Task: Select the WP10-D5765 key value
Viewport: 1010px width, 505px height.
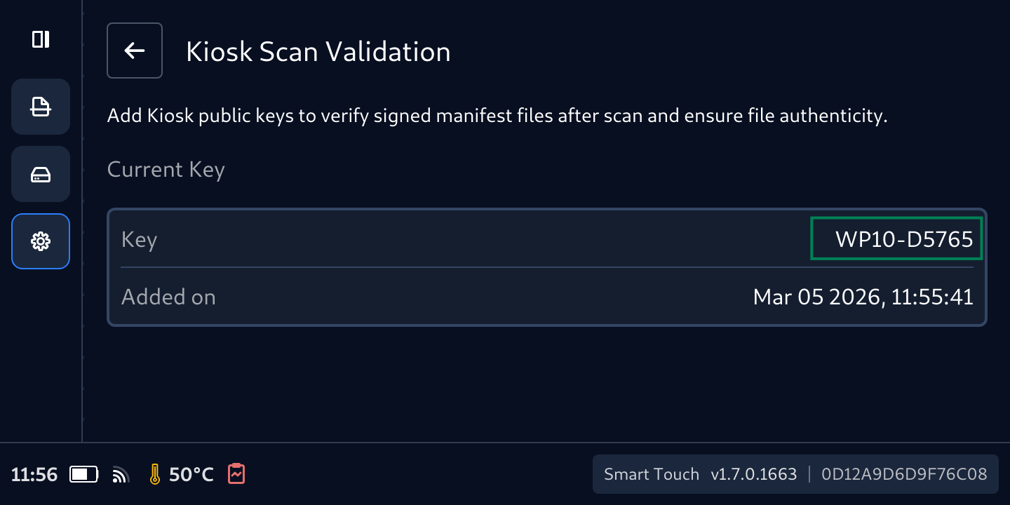Action: 903,239
